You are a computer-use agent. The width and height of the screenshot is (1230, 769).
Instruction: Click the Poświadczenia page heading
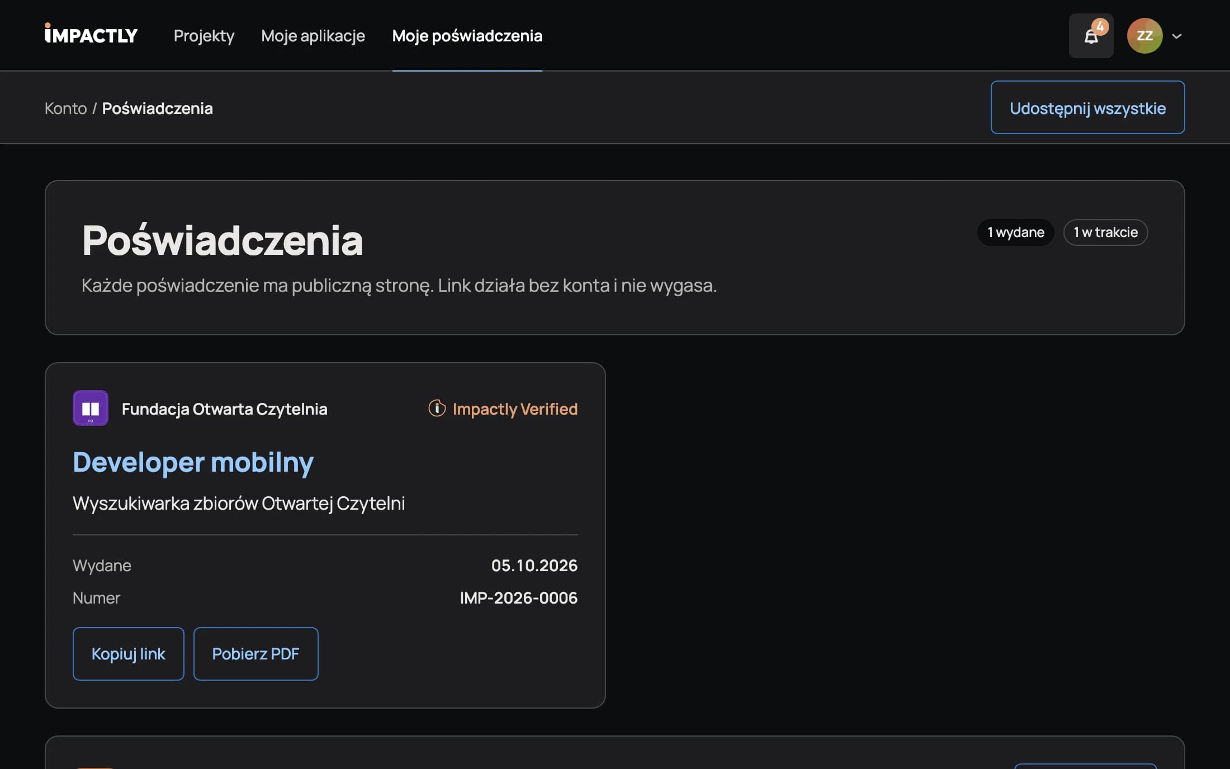(x=223, y=240)
